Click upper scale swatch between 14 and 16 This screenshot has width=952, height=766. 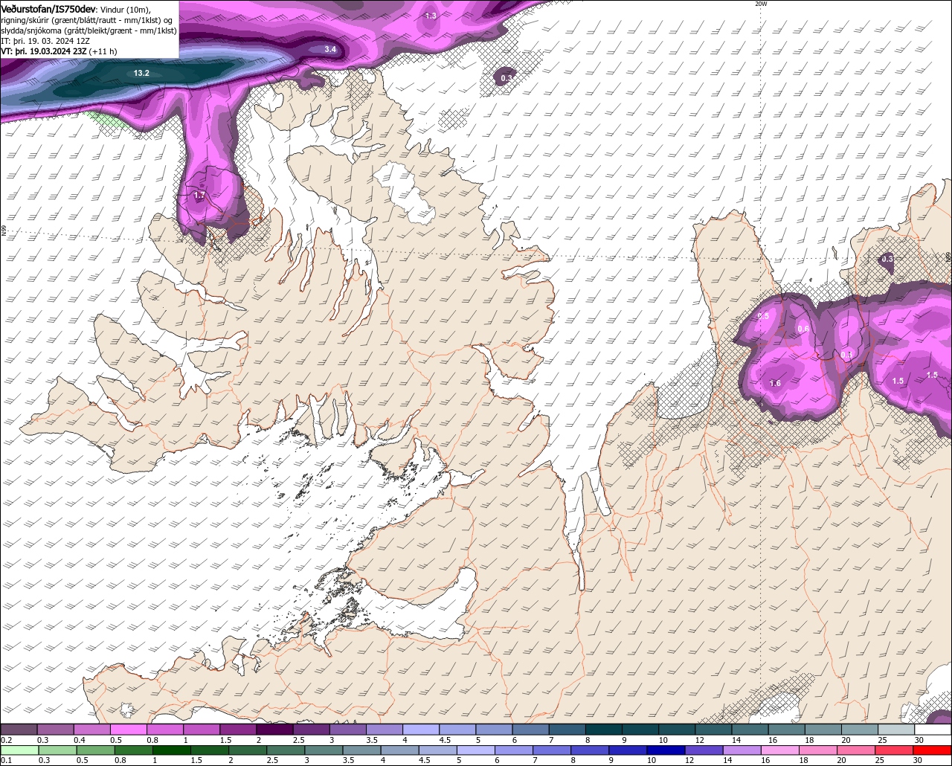coord(750,730)
